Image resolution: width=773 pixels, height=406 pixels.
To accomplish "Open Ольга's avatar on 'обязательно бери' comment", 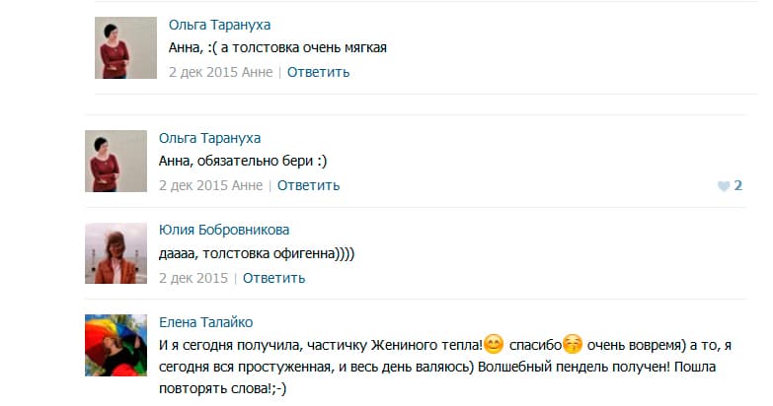I will [x=116, y=161].
